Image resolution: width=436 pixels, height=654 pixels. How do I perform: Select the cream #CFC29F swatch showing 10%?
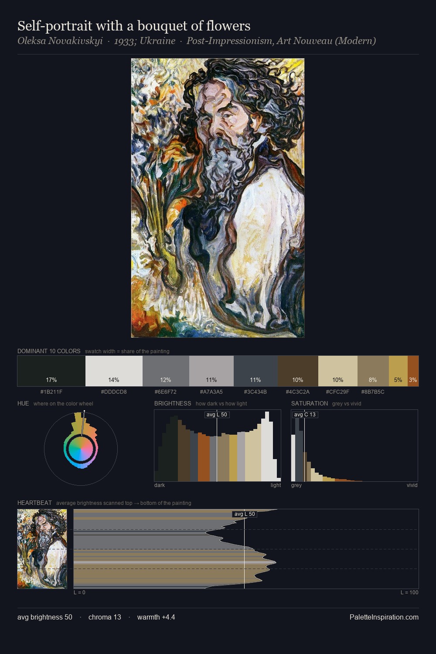coord(338,371)
